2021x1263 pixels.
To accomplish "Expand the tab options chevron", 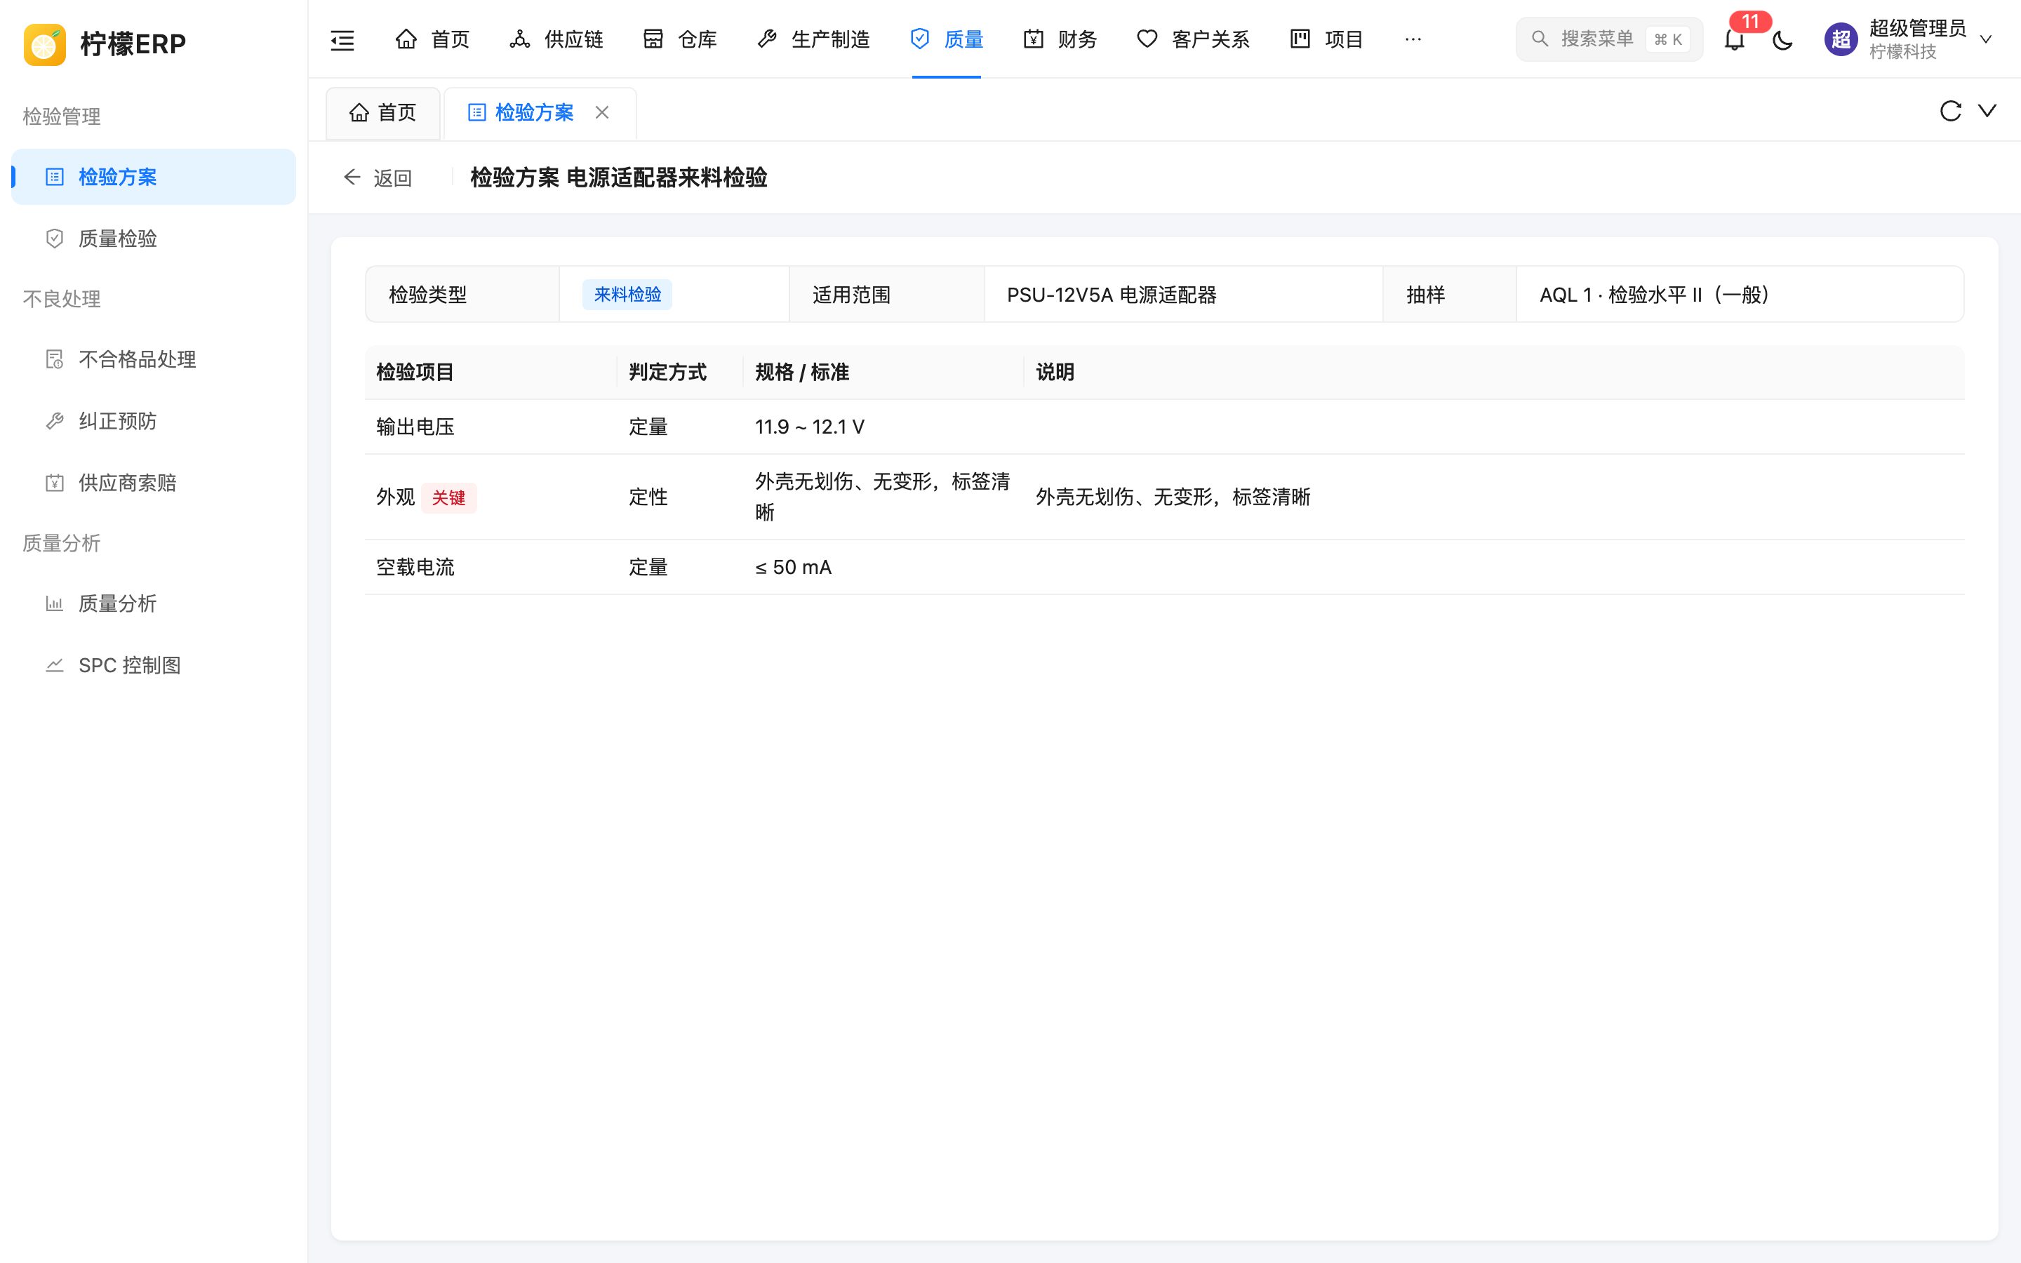I will click(1987, 111).
